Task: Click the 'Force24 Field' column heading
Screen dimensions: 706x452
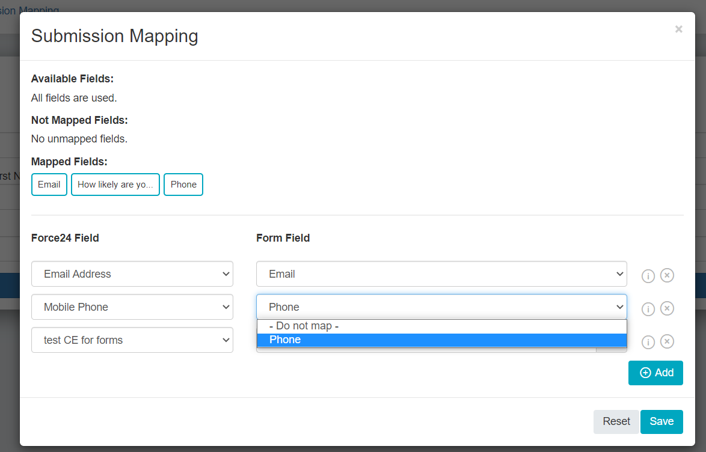Action: click(65, 237)
